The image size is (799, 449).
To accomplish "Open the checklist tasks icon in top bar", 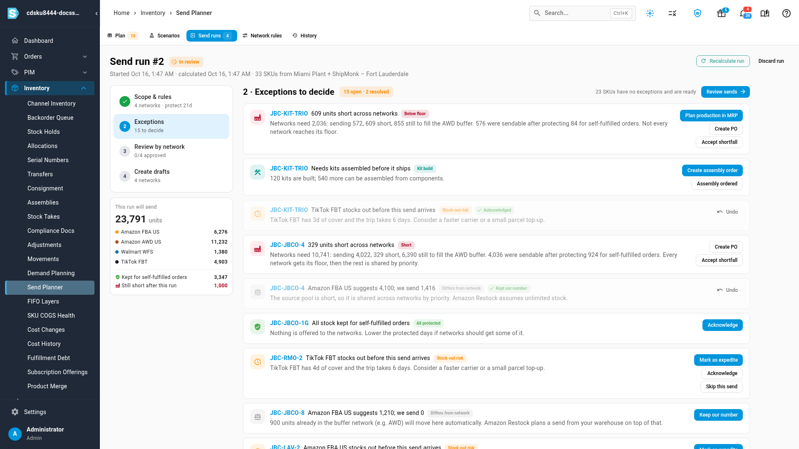I will coord(672,13).
